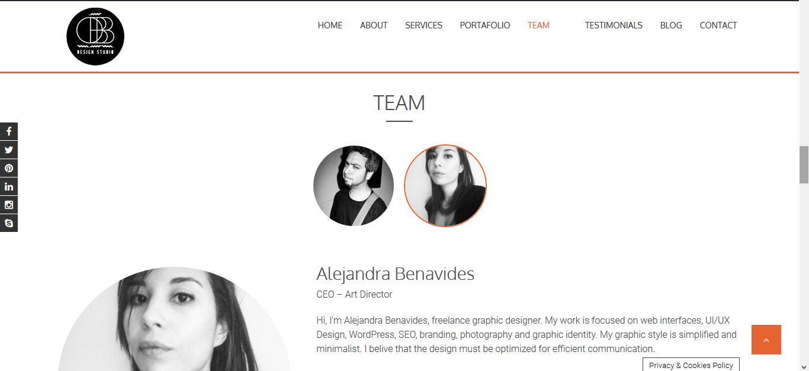This screenshot has height=371, width=809.
Task: Open the Privacy & Cookies Policy button
Action: [691, 365]
